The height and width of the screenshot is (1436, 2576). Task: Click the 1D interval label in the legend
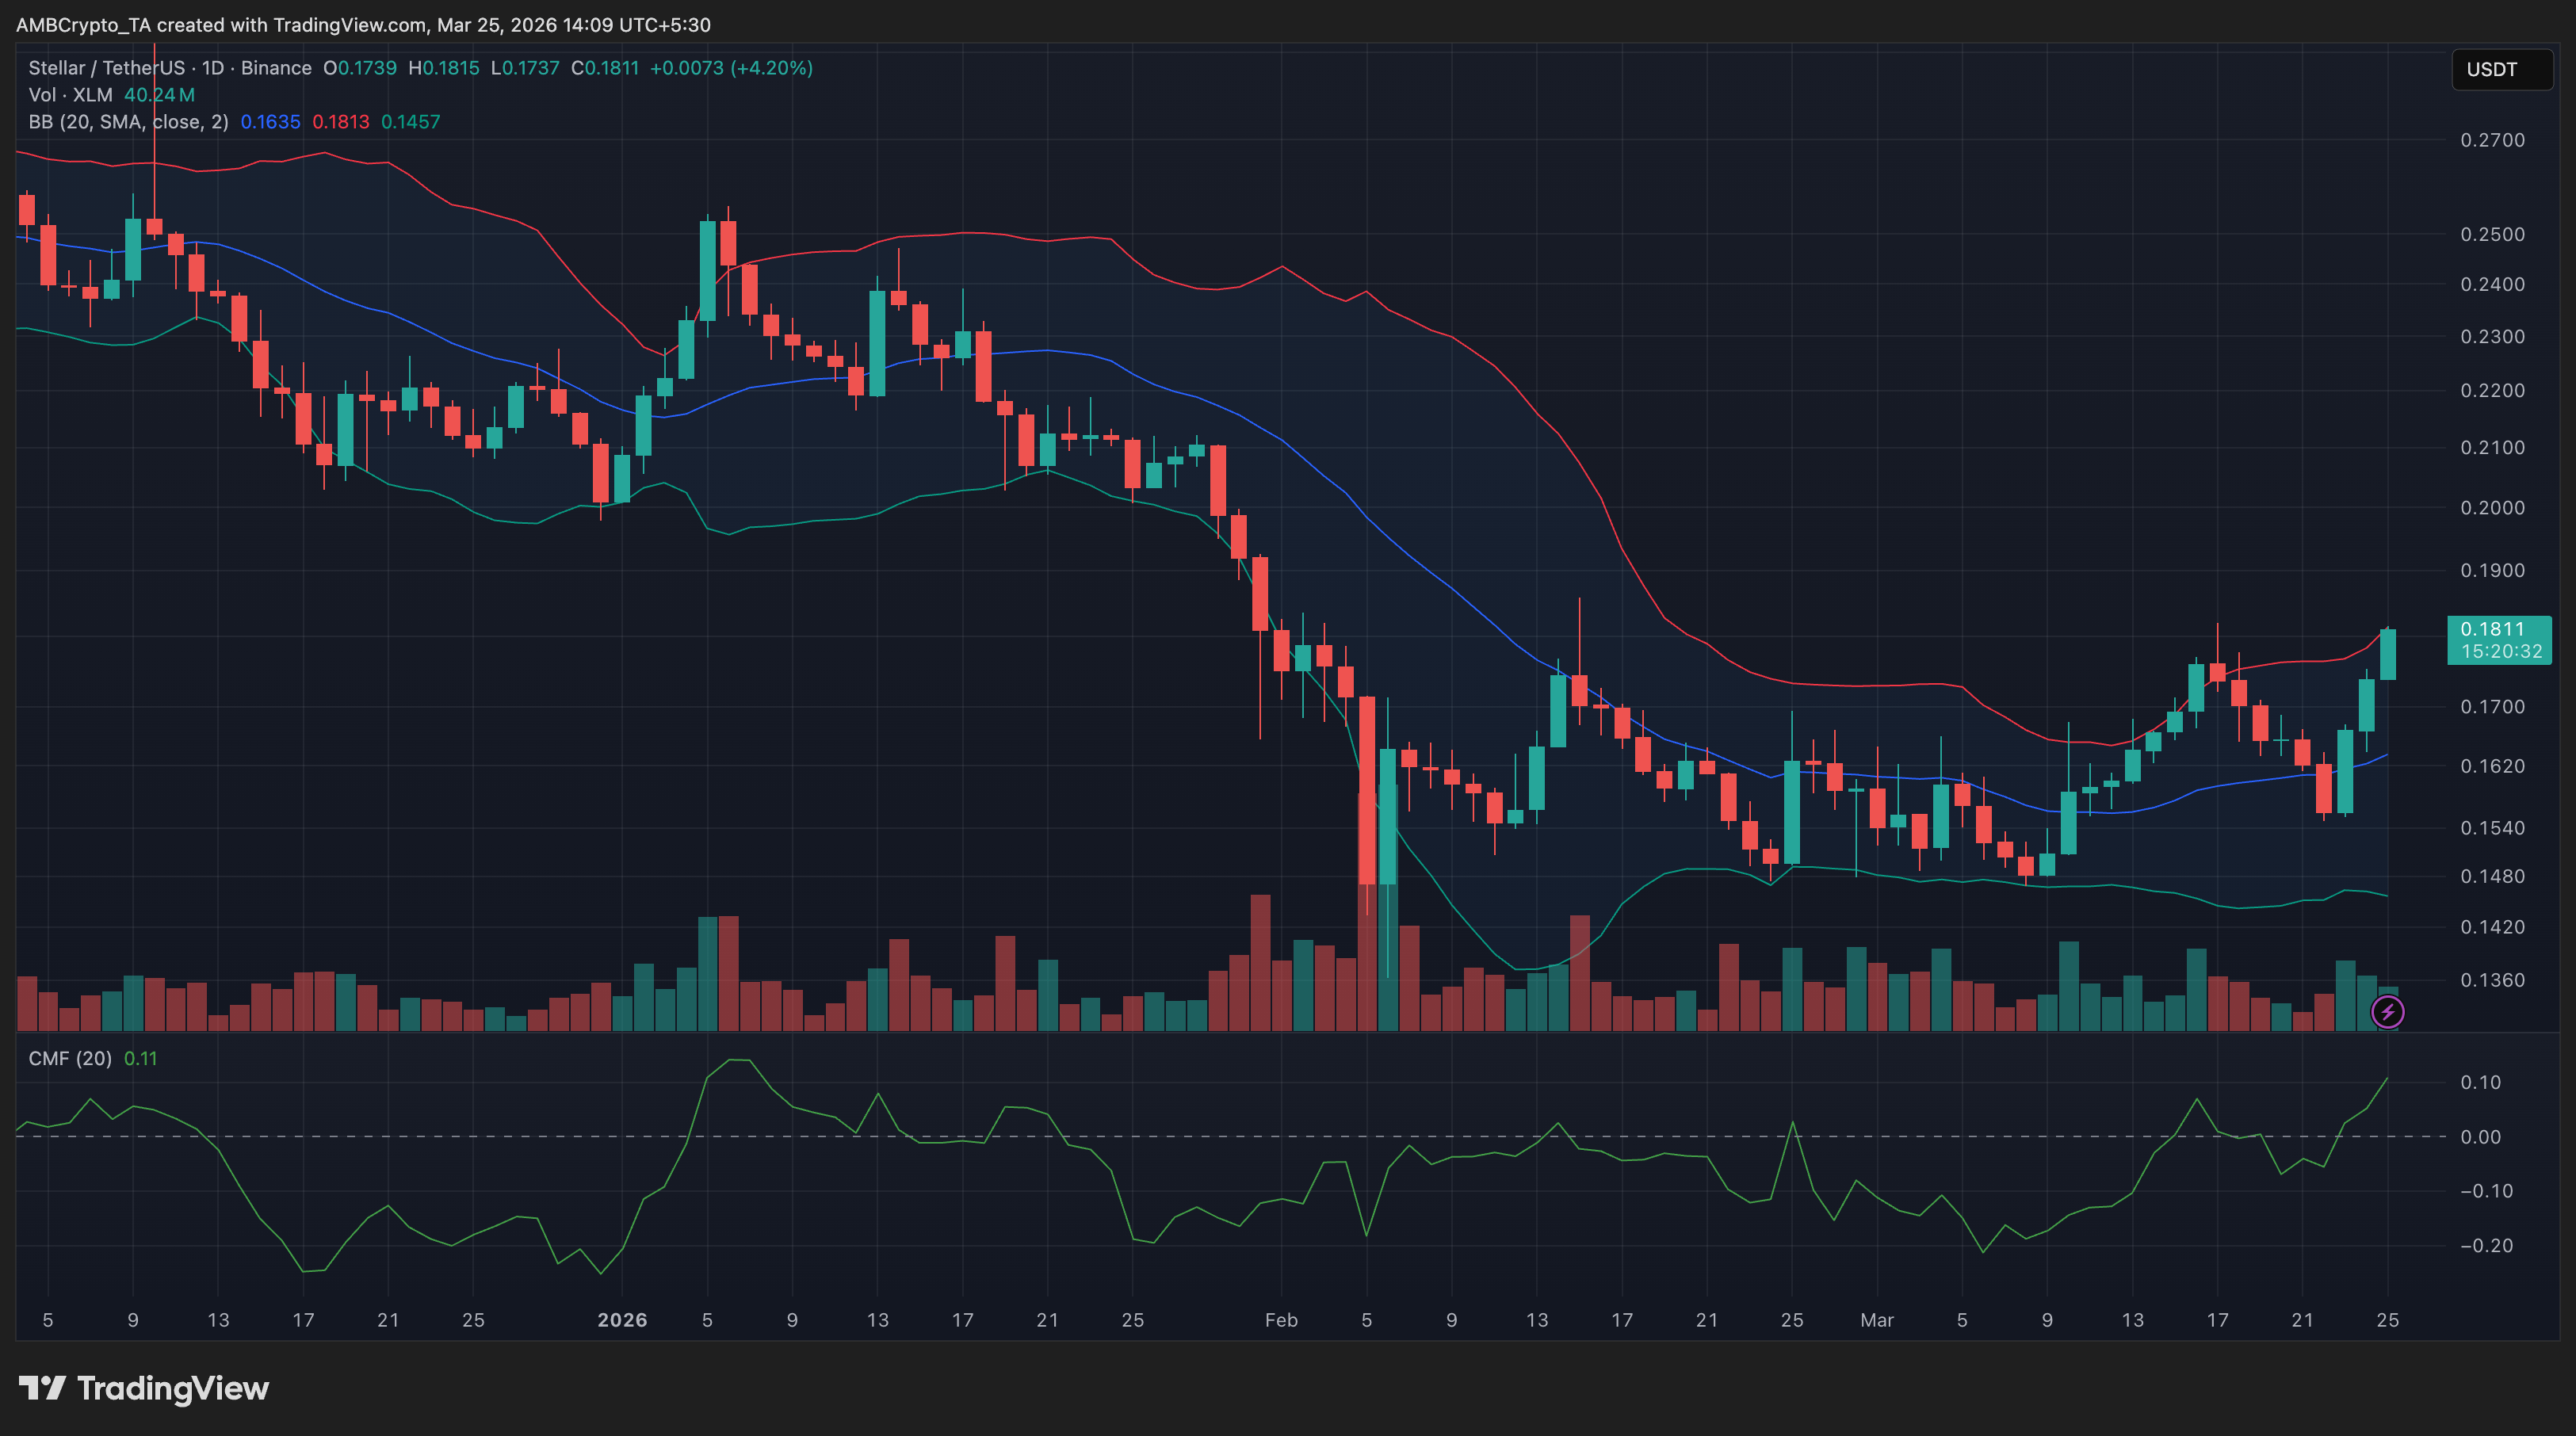click(x=213, y=68)
